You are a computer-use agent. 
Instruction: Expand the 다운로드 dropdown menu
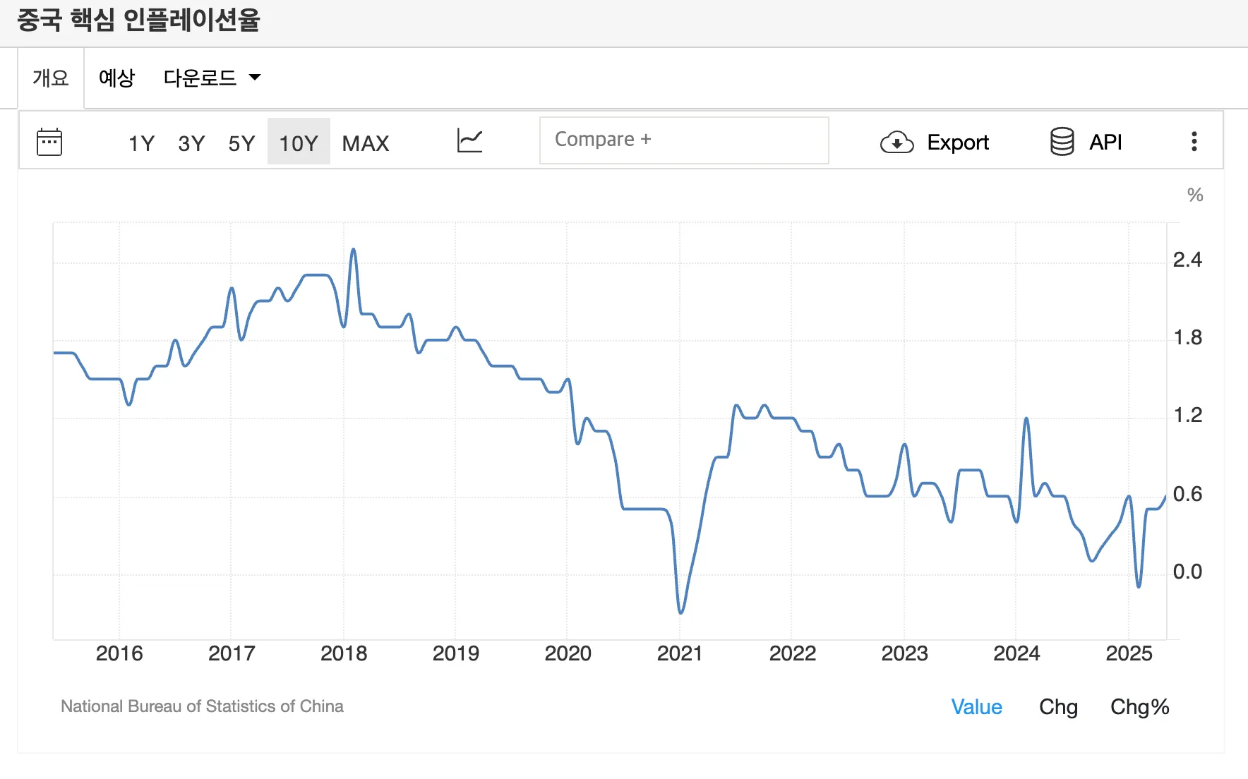click(x=212, y=78)
